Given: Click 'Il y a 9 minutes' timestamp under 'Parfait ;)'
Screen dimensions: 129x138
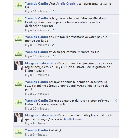Looking at the screenshot, I should click(x=36, y=135).
